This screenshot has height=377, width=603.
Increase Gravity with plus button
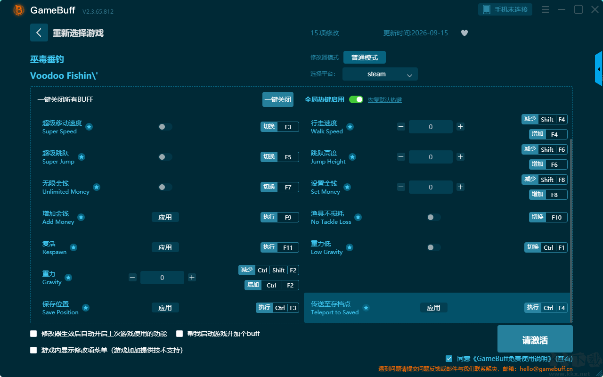pyautogui.click(x=192, y=278)
